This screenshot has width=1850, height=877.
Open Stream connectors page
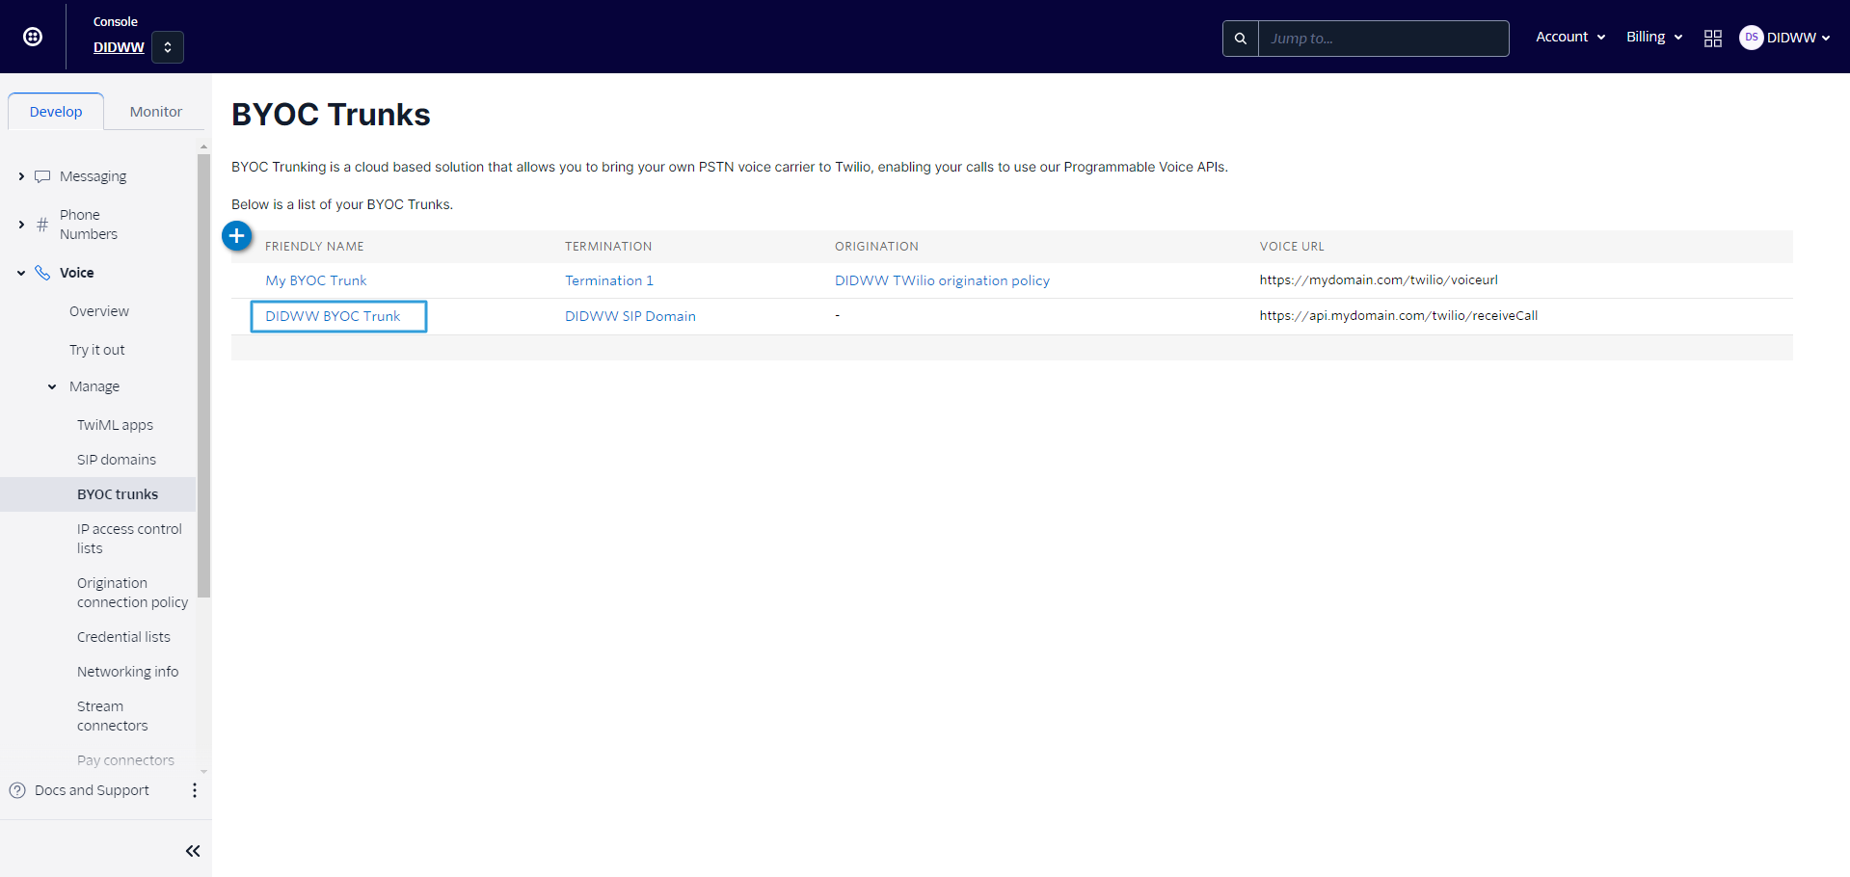(112, 716)
